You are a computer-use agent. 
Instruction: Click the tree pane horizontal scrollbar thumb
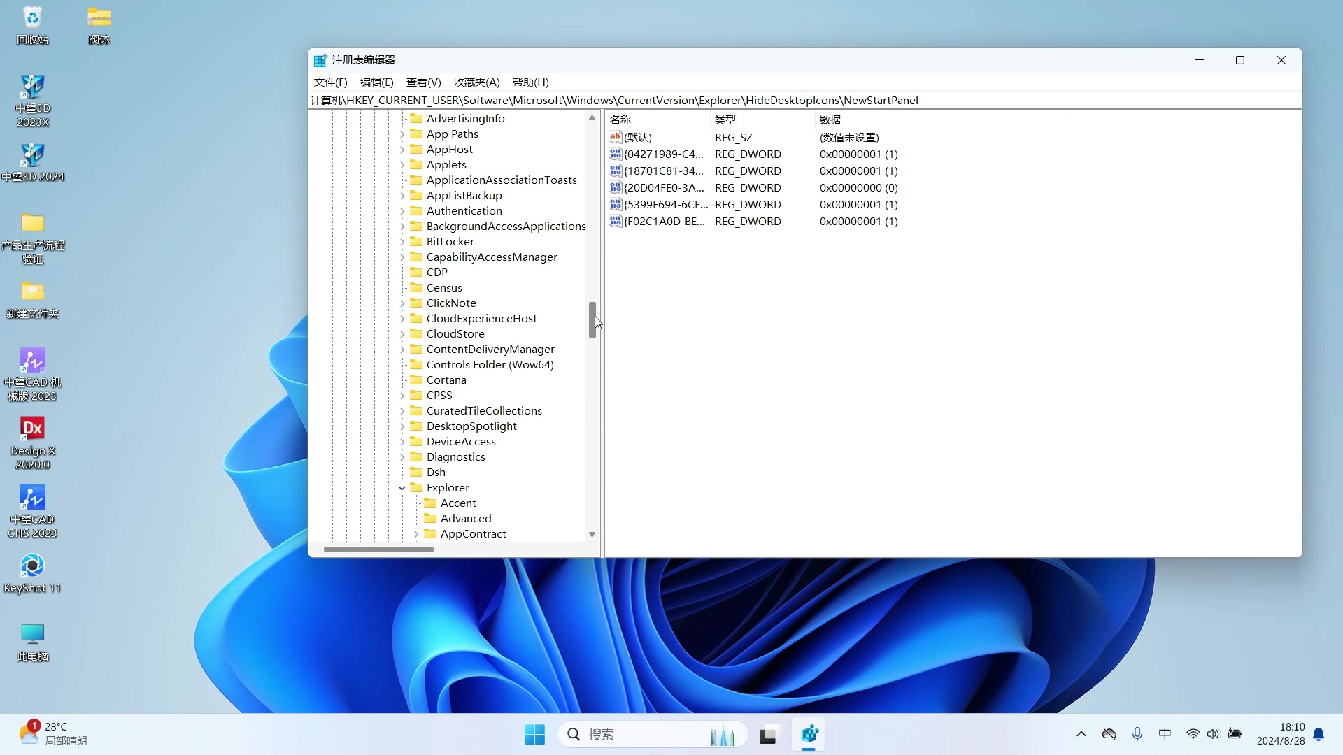pyautogui.click(x=378, y=549)
